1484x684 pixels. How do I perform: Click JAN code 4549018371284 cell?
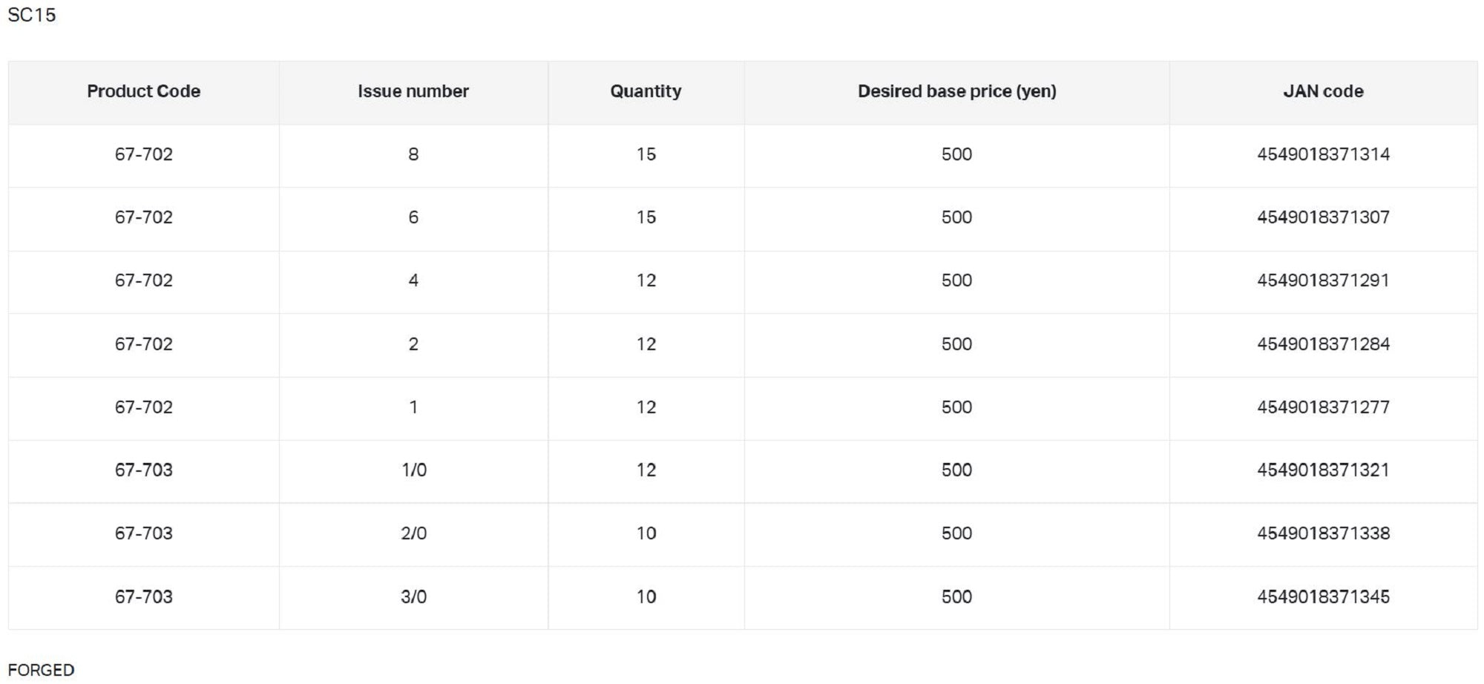tap(1323, 344)
